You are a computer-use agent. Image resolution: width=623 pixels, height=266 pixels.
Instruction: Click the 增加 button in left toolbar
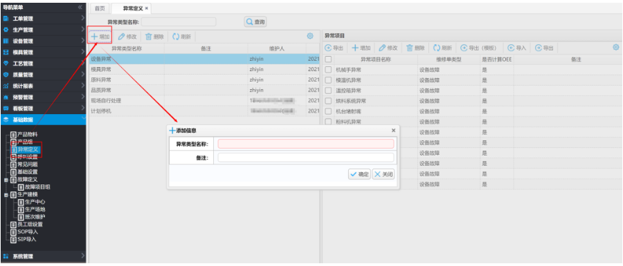click(x=100, y=37)
